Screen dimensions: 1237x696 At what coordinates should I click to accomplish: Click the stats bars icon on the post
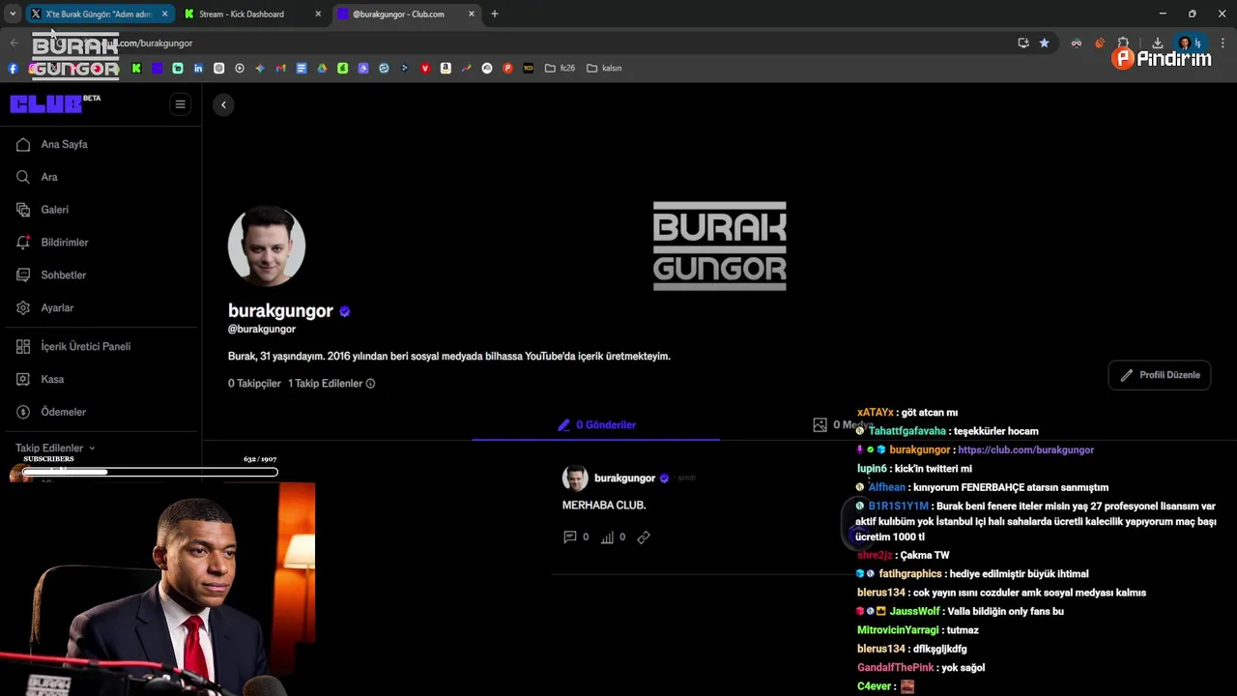[x=607, y=537]
